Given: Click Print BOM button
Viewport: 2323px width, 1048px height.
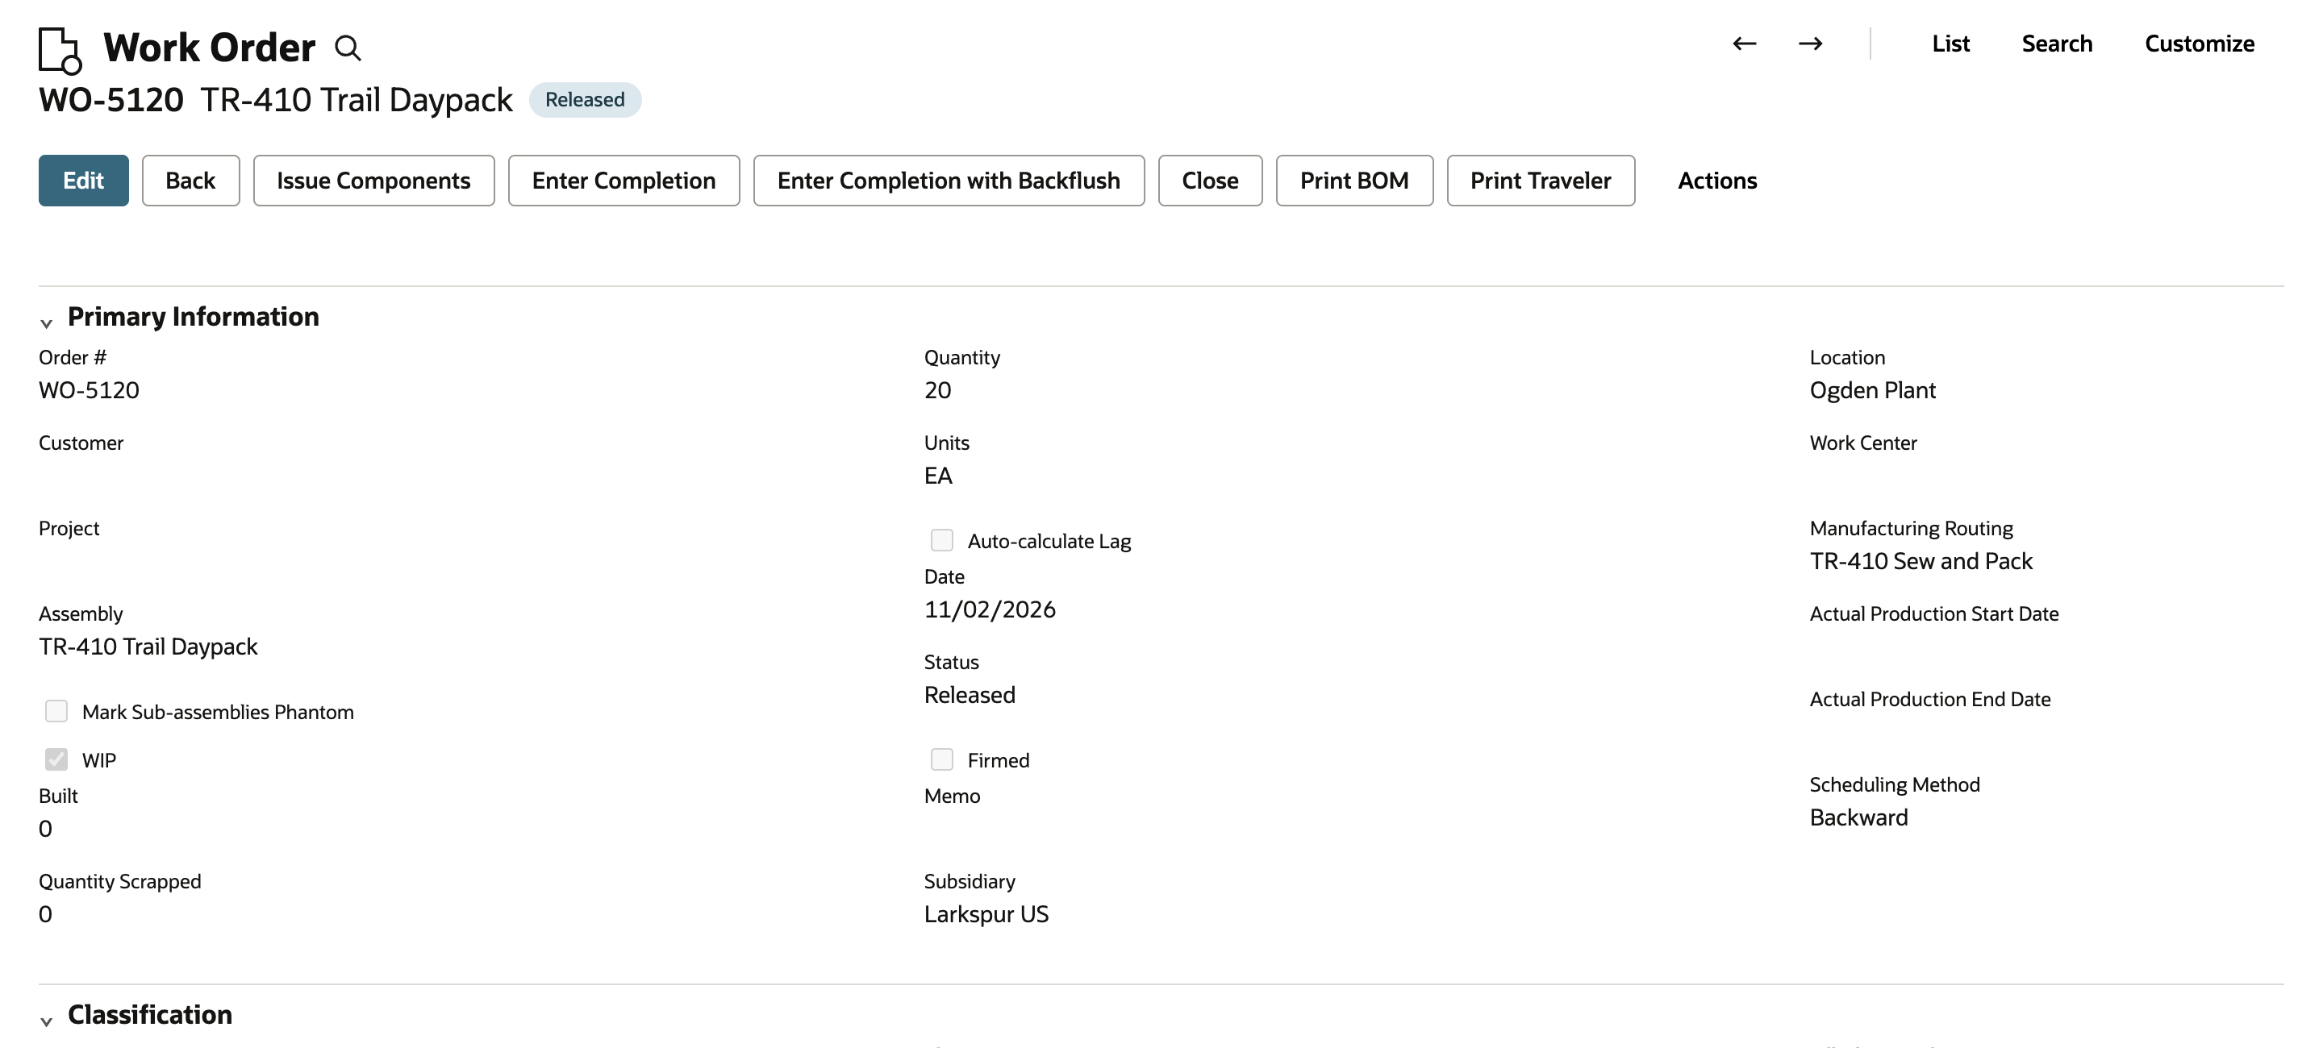Looking at the screenshot, I should 1353,181.
